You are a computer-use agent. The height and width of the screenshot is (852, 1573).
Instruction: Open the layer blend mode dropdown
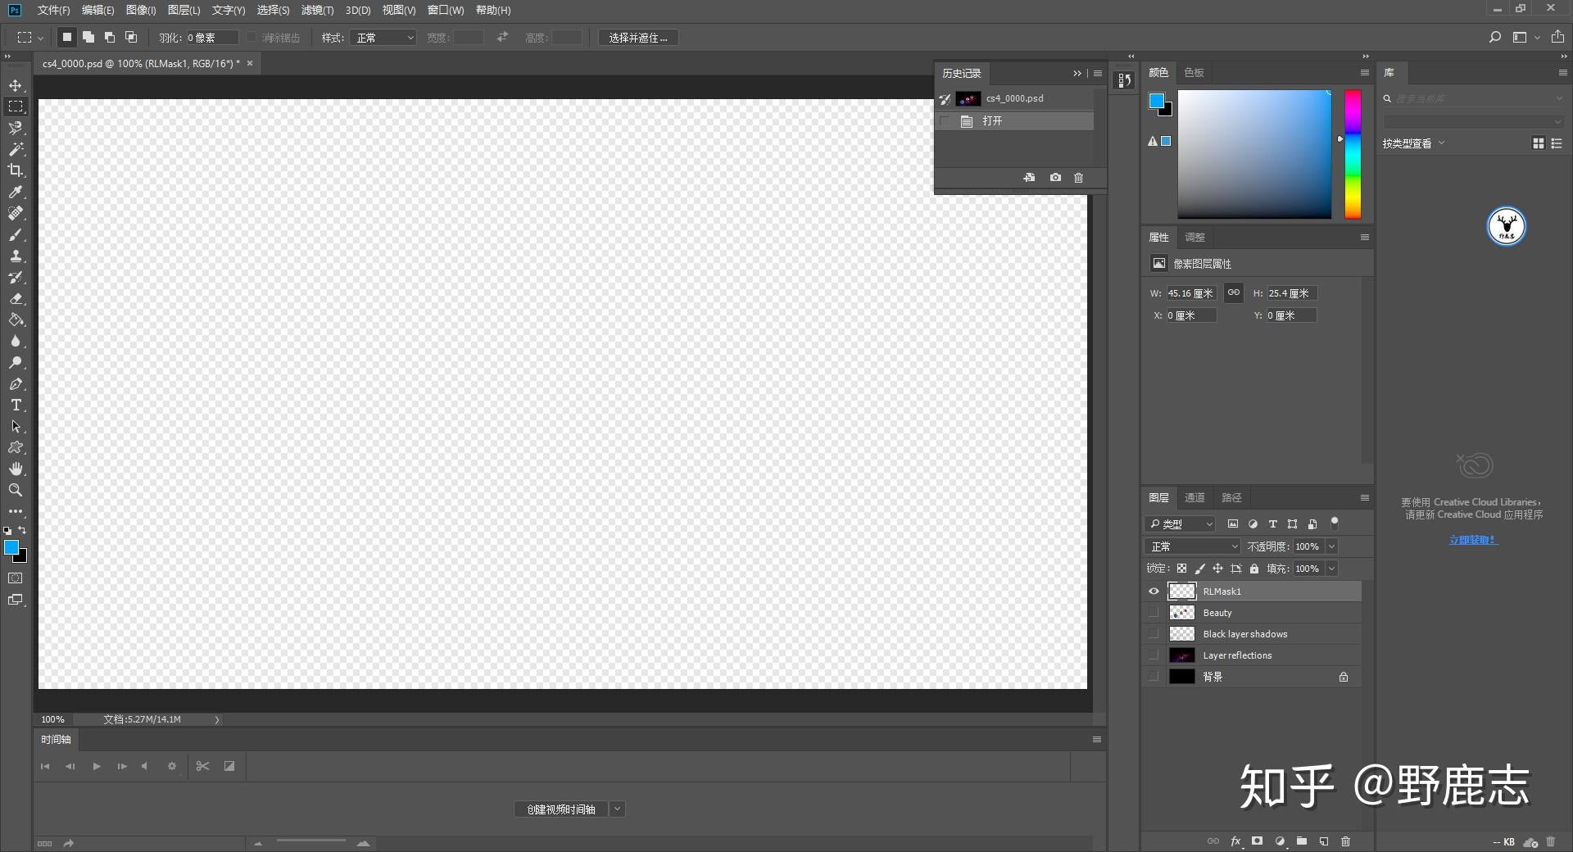pos(1193,546)
